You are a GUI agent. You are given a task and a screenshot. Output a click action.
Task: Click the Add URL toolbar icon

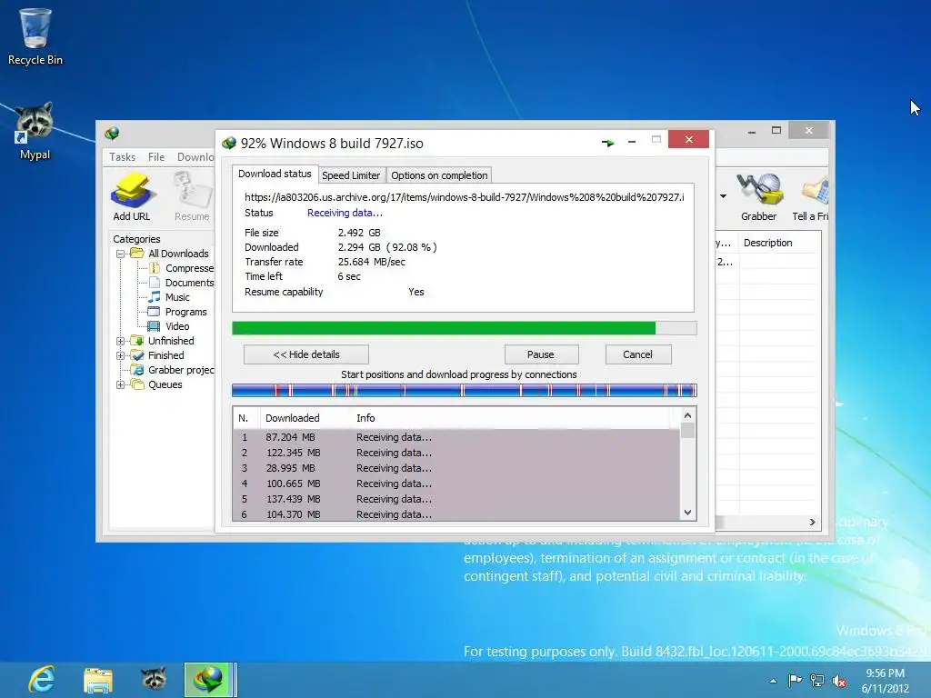click(x=132, y=196)
